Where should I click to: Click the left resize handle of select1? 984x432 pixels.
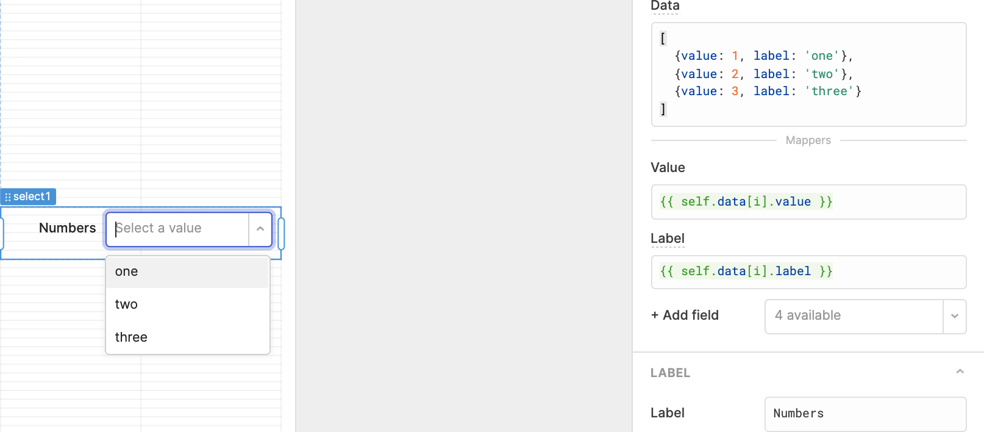(x=1, y=233)
